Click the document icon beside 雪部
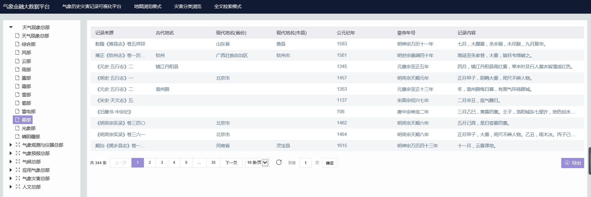 (x=17, y=95)
